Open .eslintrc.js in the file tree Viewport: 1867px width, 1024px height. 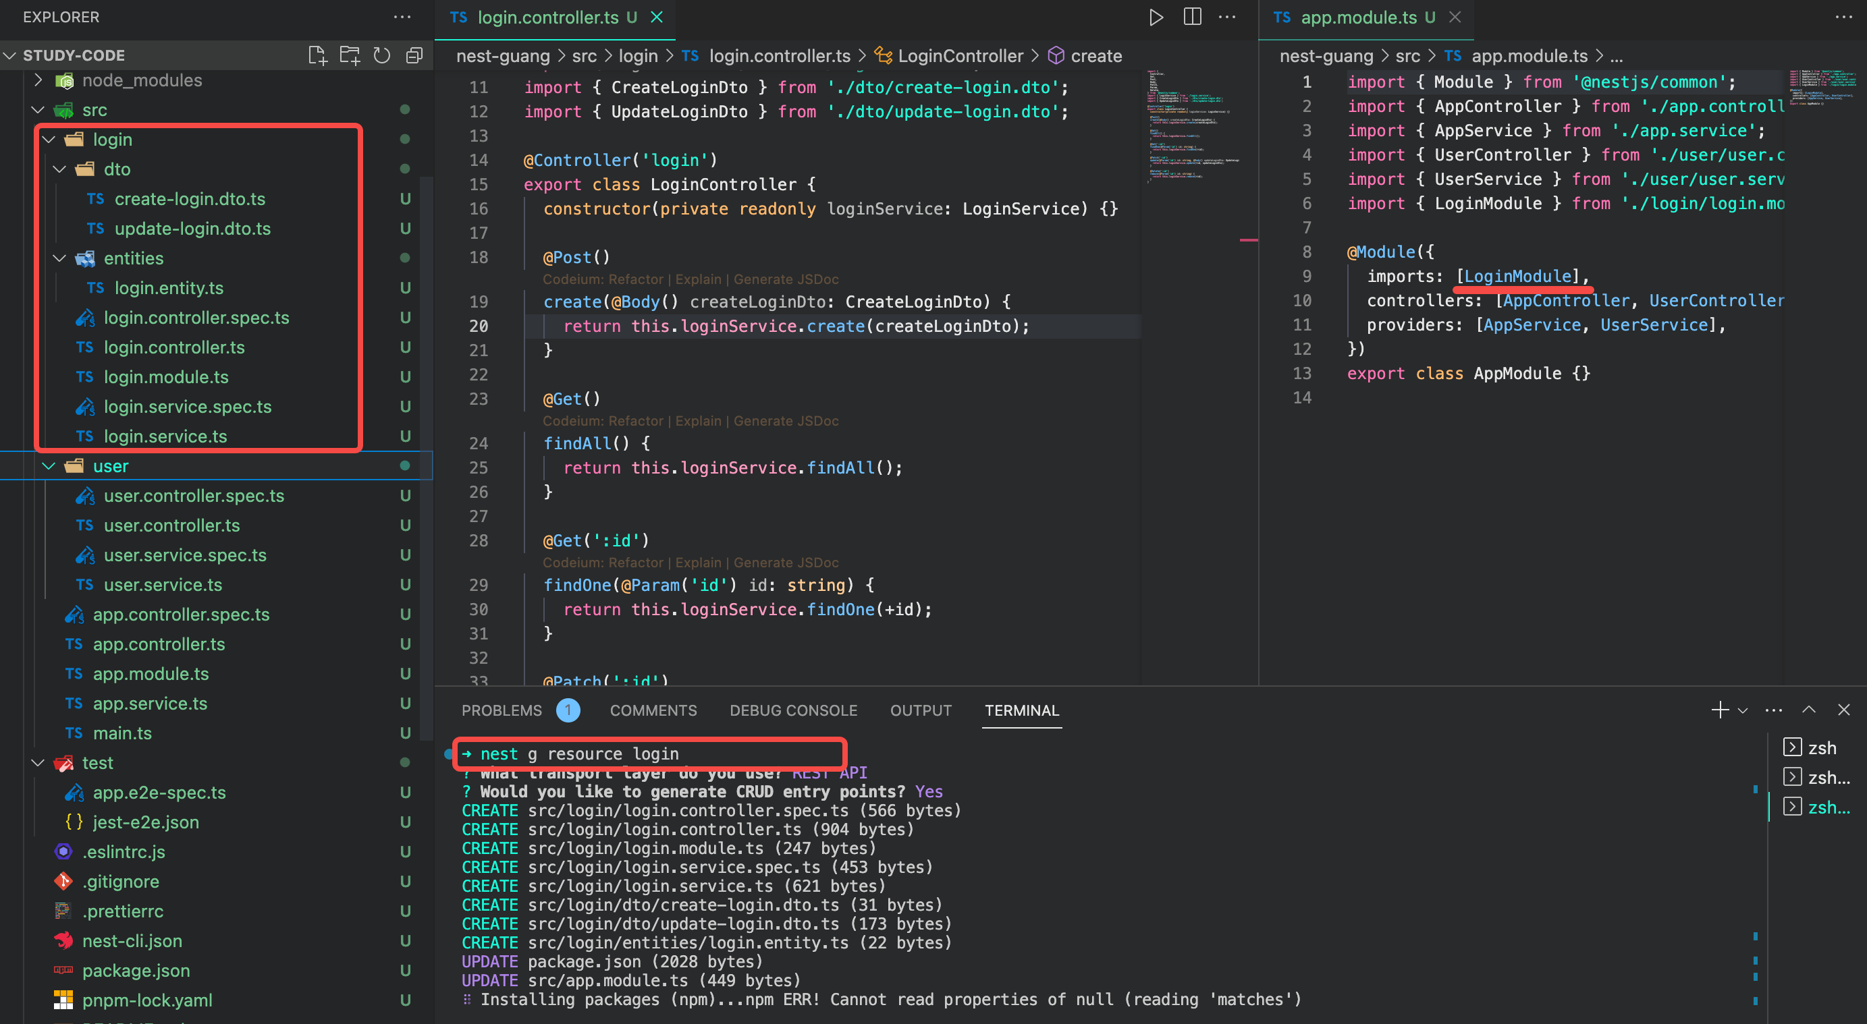(x=124, y=853)
